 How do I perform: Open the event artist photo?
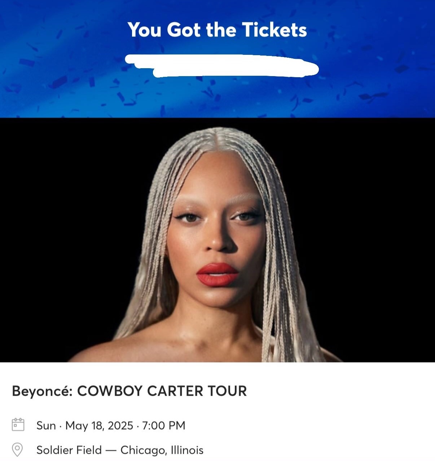[x=217, y=240]
